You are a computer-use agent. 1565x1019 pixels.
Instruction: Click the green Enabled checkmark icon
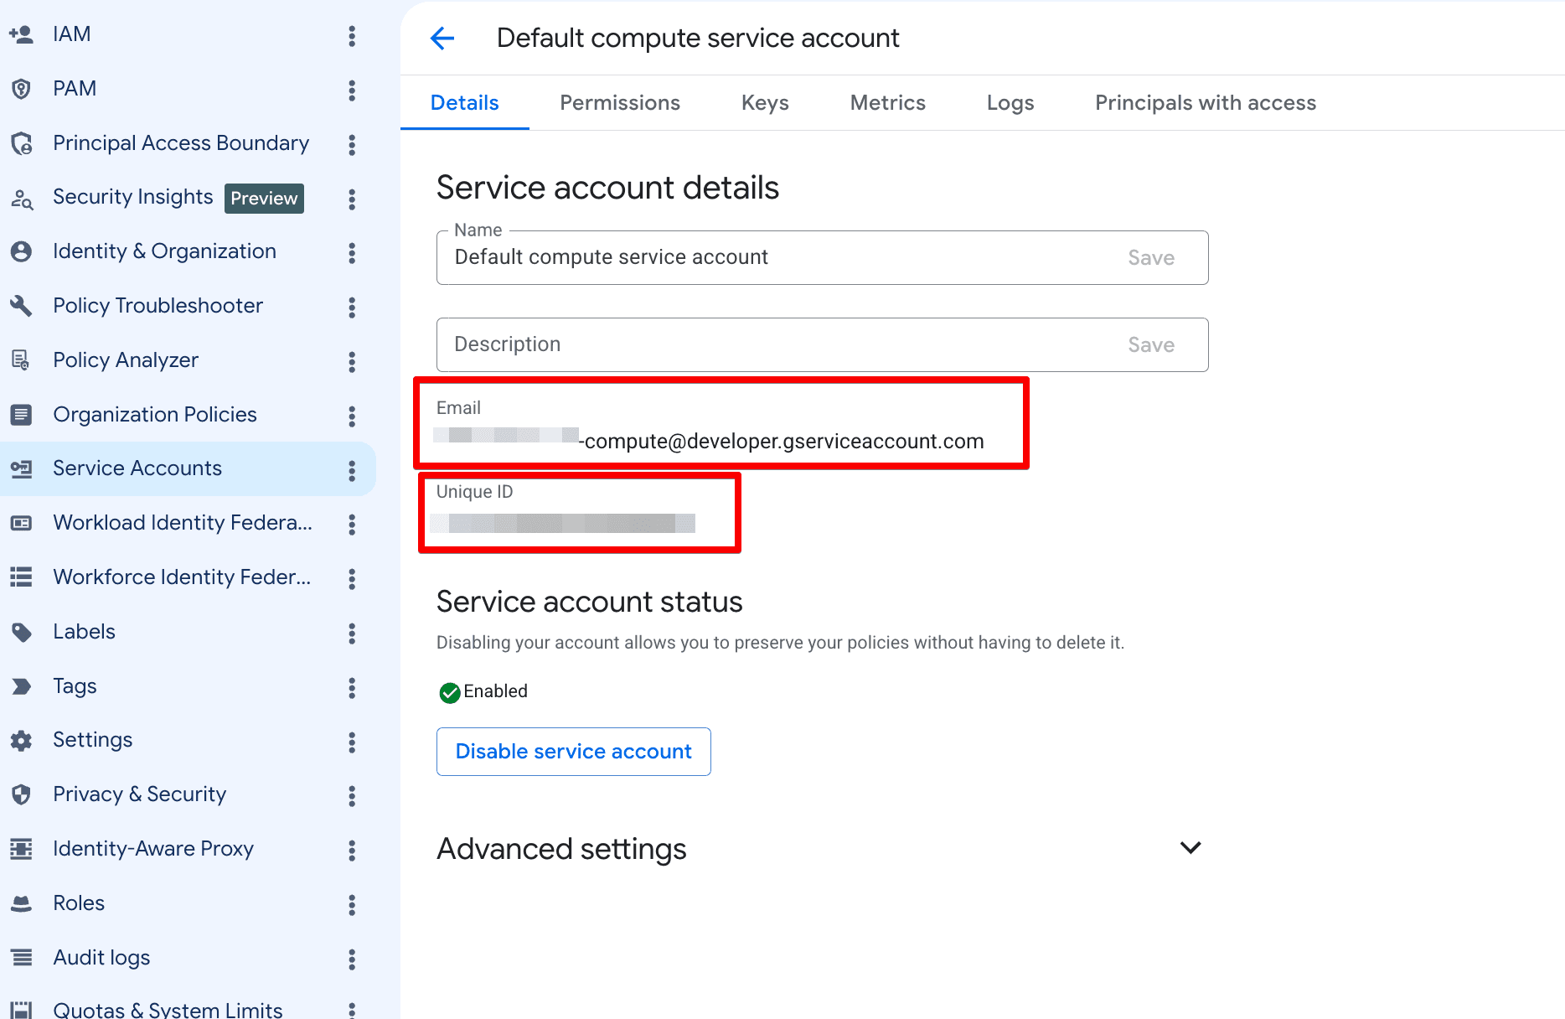click(x=450, y=692)
